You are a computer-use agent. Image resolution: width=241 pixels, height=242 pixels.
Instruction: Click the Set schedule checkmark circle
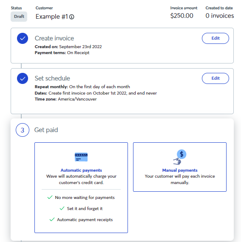pos(23,78)
